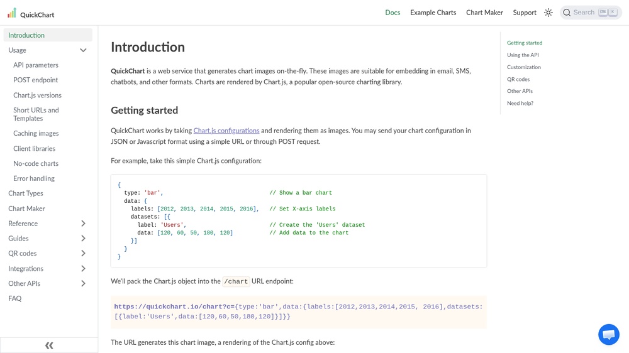Viewport: 629px width, 353px height.
Task: Open FAQ in the sidebar
Action: [15, 298]
